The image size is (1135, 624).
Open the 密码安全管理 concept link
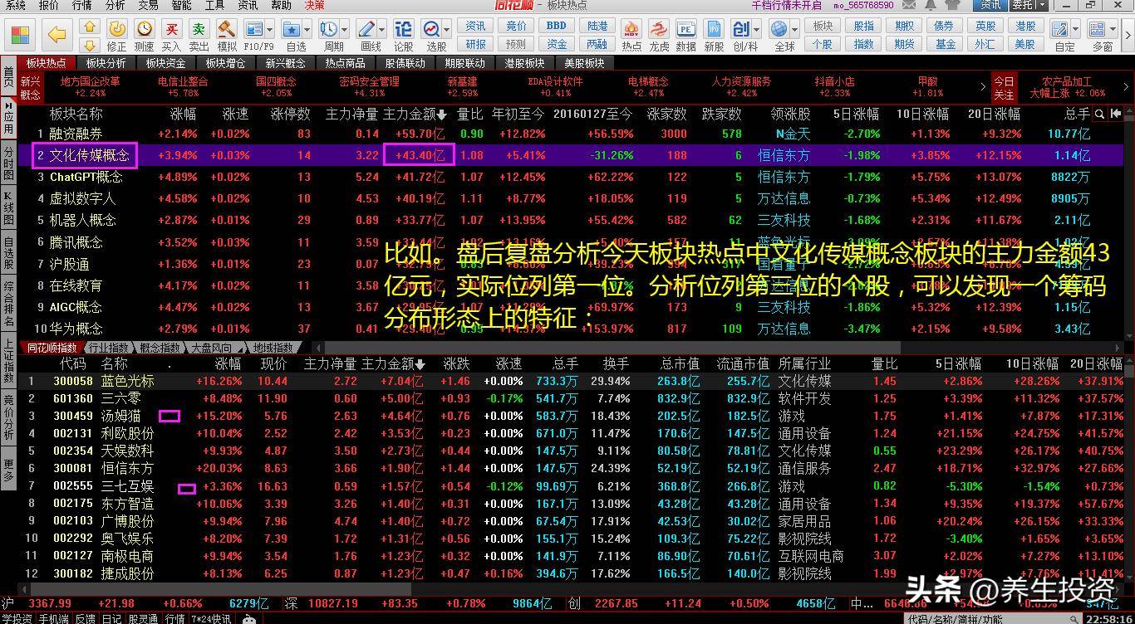(369, 81)
